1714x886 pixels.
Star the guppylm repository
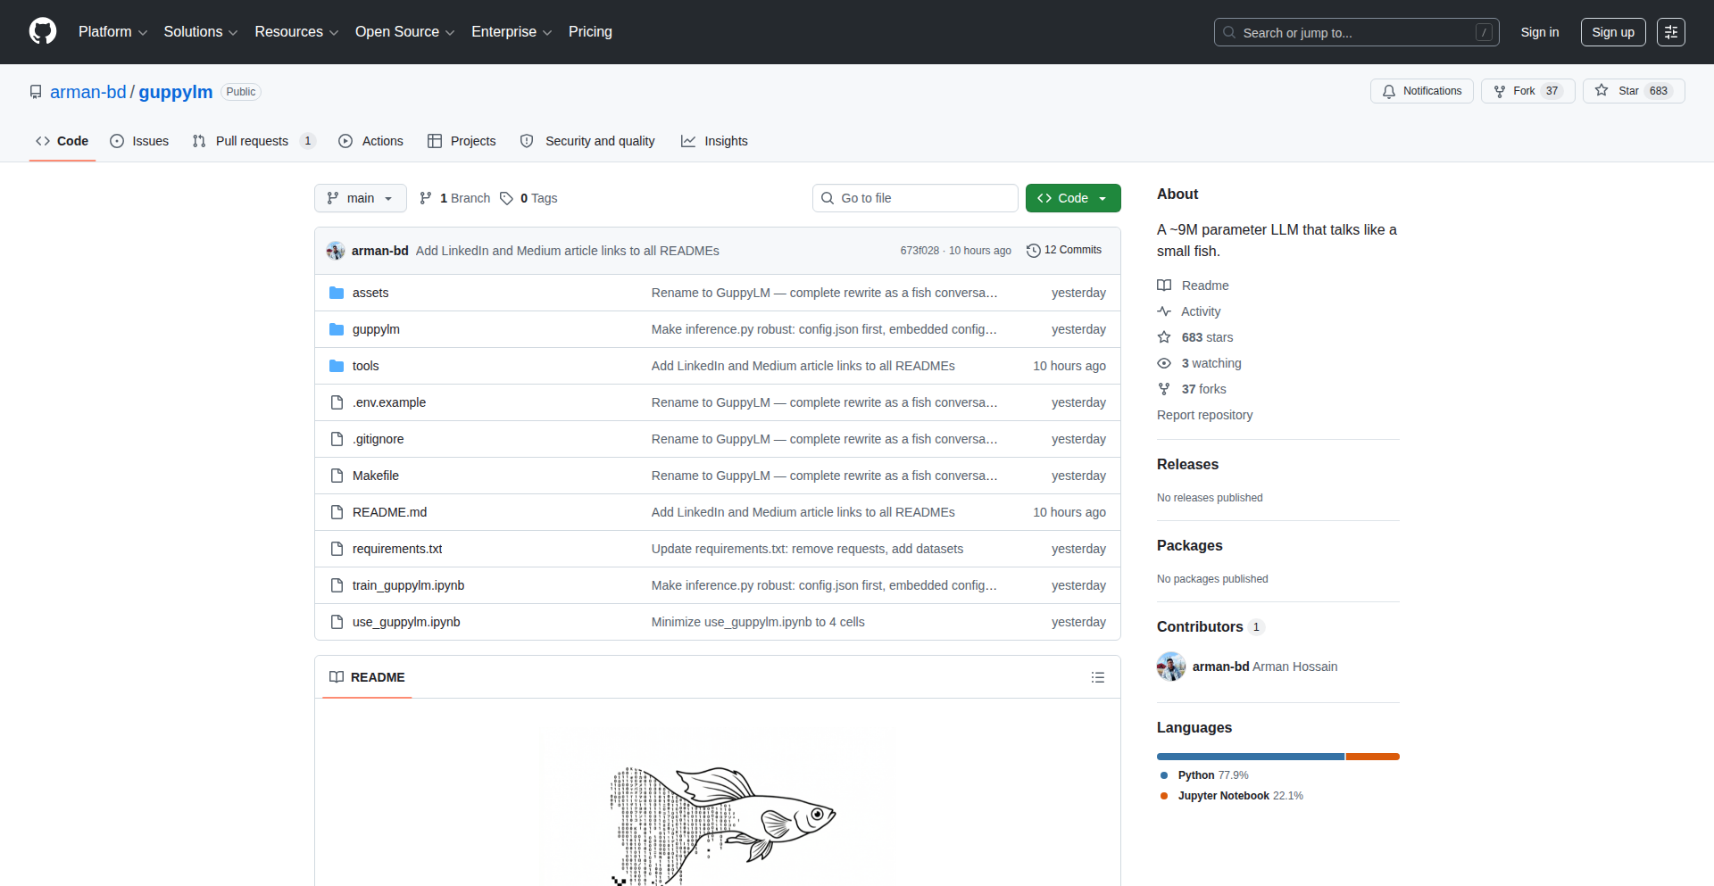[1633, 91]
